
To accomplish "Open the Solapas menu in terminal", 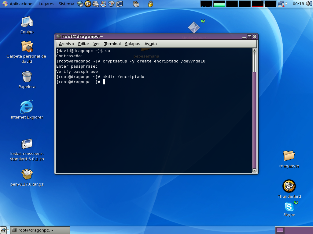I will [132, 44].
